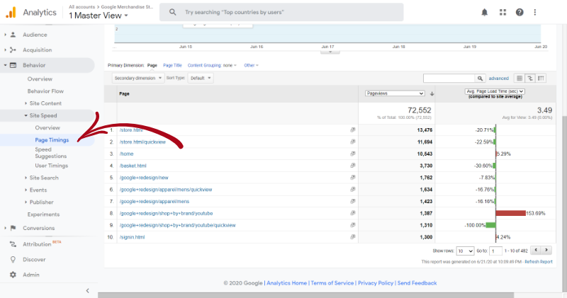Viewport: 567px width, 298px height.
Task: Select the pivot view icon
Action: coord(541,78)
